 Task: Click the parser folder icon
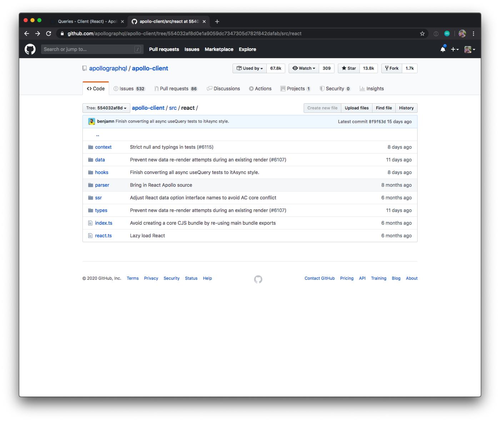(x=90, y=185)
